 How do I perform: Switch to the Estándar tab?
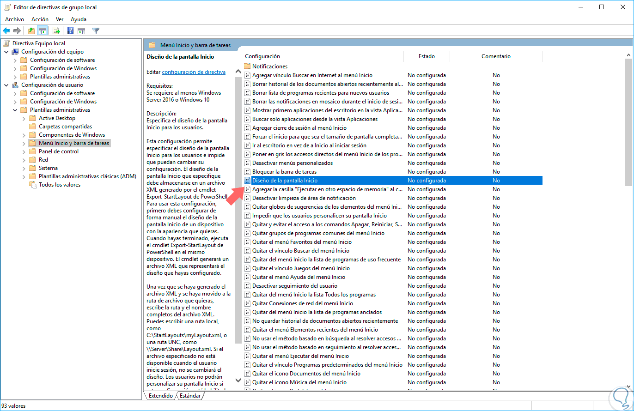click(x=190, y=396)
